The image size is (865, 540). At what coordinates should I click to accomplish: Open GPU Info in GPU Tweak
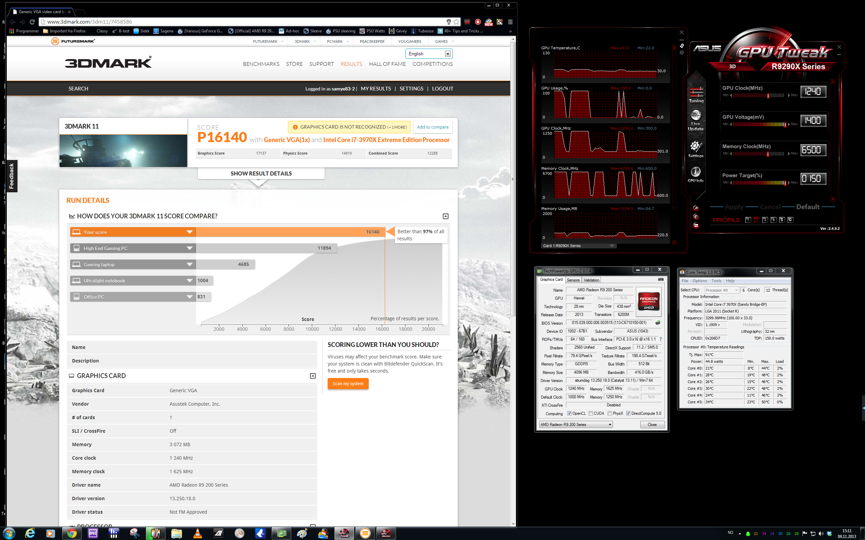(696, 174)
